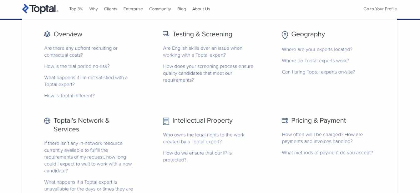The width and height of the screenshot is (420, 193).
Task: Navigate to the Enterprise section
Action: (133, 9)
